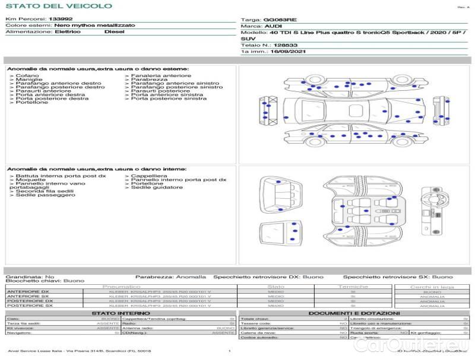Screen dimensions: 475x356
Task: Select 'Porta posteriore sinistra' entry
Action: [x=169, y=98]
